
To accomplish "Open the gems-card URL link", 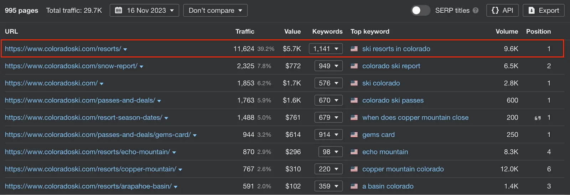I will click(x=98, y=135).
